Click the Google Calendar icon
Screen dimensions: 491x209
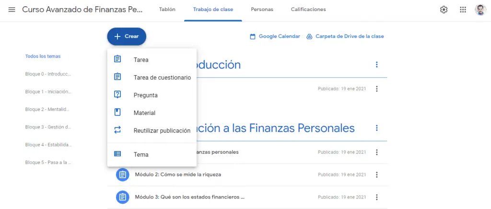[252, 36]
